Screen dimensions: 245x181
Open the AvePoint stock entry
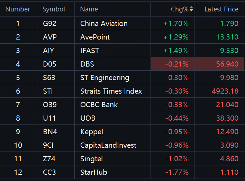point(95,37)
